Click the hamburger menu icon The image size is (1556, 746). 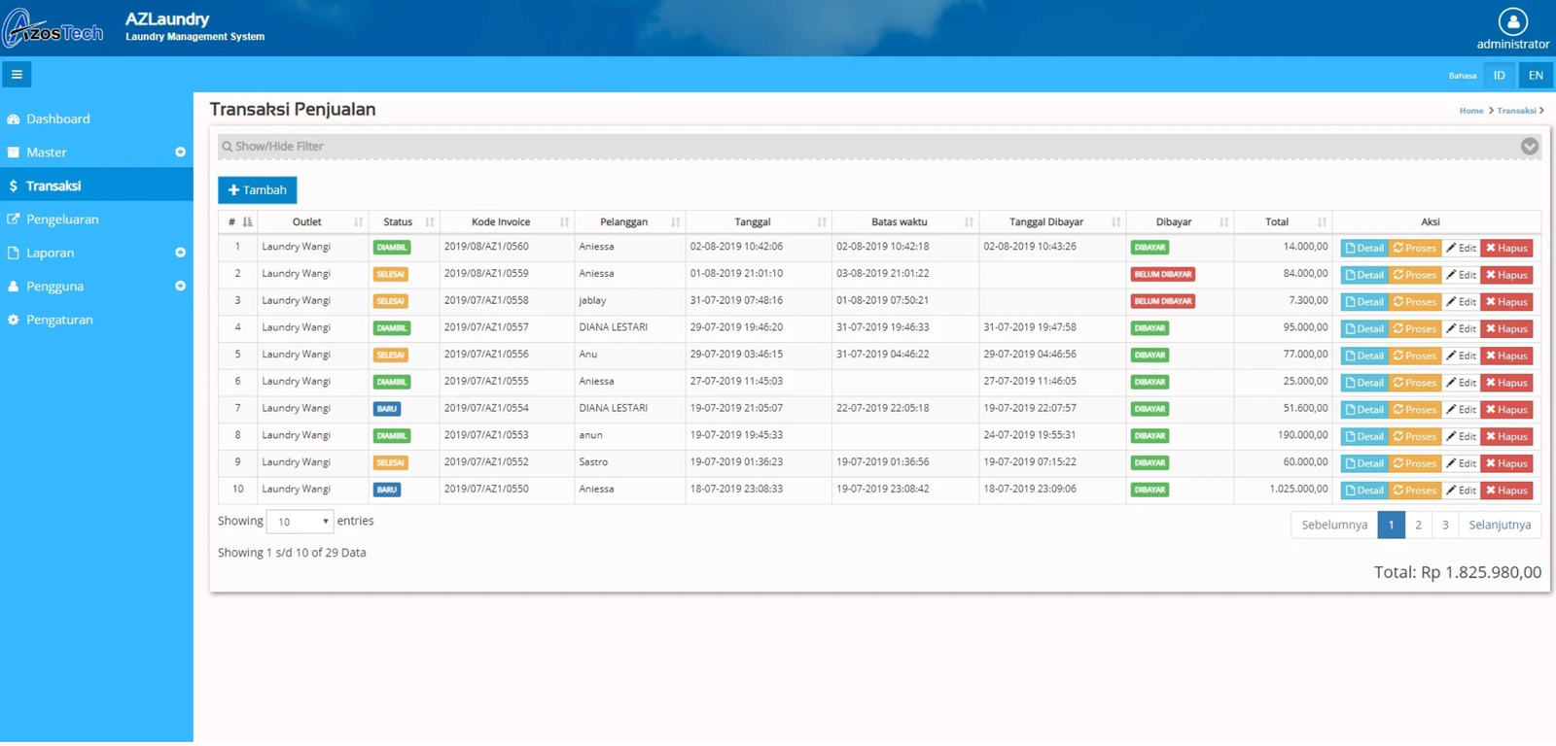pyautogui.click(x=17, y=75)
